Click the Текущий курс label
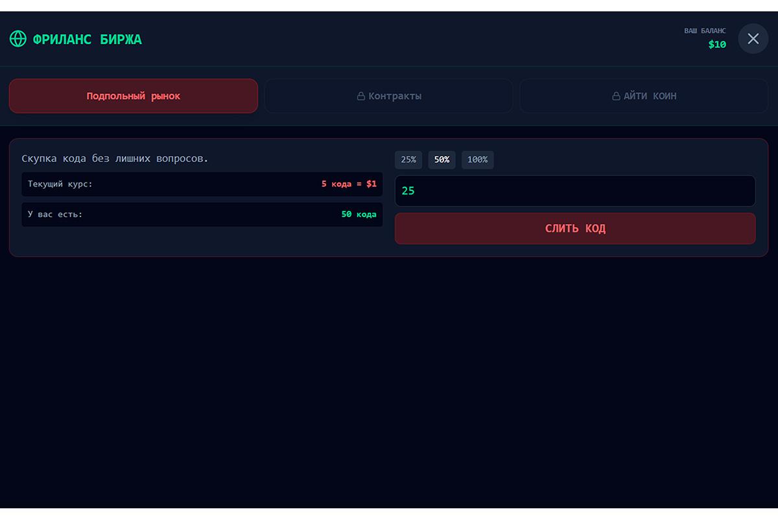Viewport: 778px width, 518px height. [x=60, y=184]
